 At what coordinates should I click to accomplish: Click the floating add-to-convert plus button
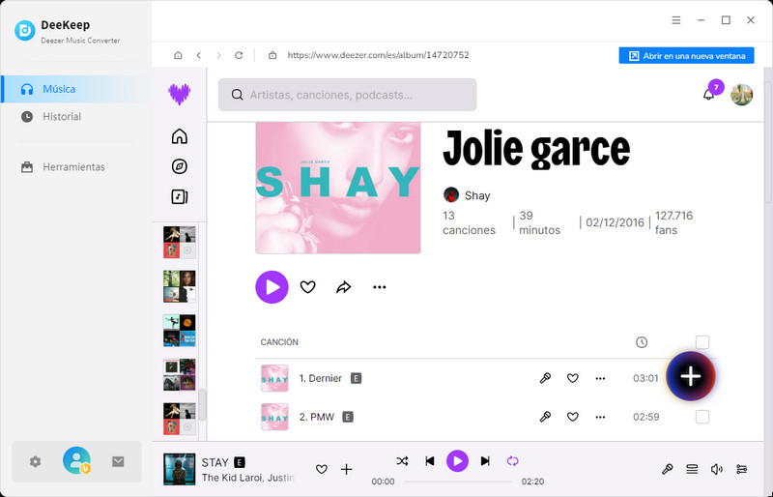[690, 376]
